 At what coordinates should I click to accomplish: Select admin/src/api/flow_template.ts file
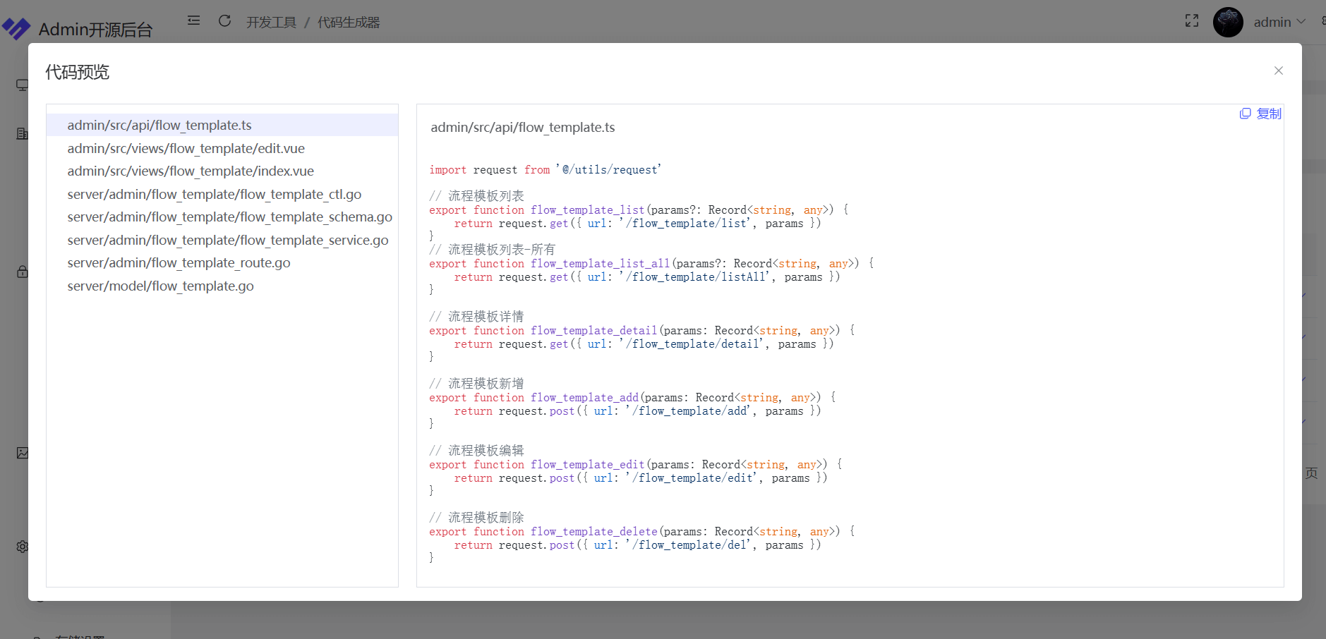tap(159, 125)
